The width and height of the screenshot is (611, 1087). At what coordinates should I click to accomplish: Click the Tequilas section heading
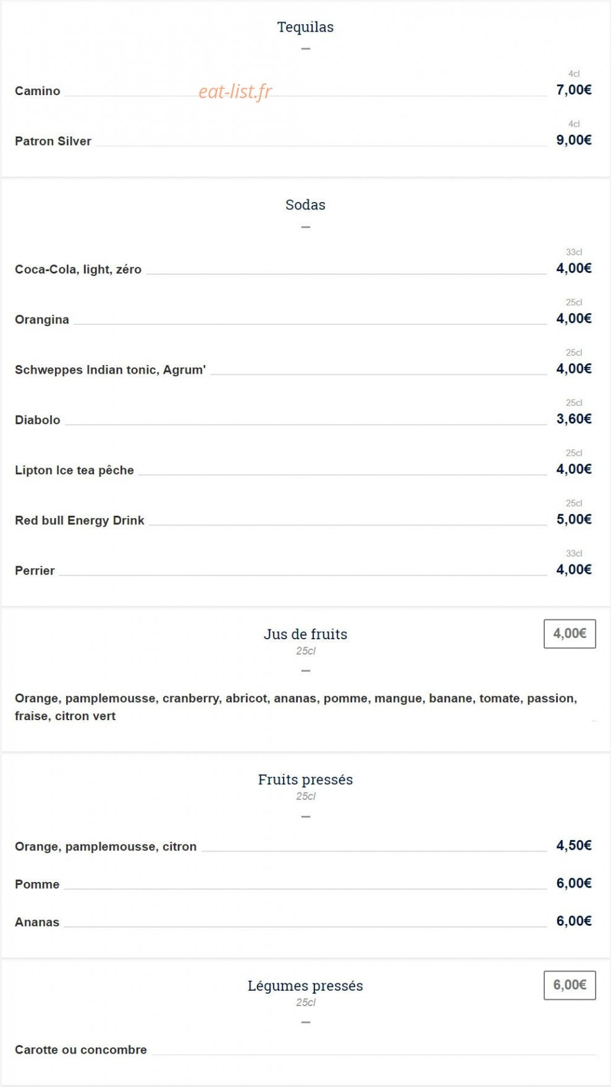305,27
